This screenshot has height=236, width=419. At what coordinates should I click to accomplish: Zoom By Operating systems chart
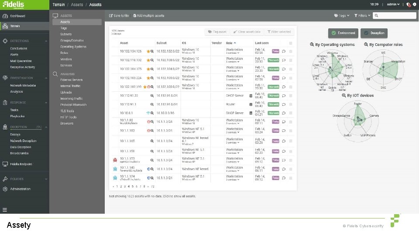tap(312, 45)
